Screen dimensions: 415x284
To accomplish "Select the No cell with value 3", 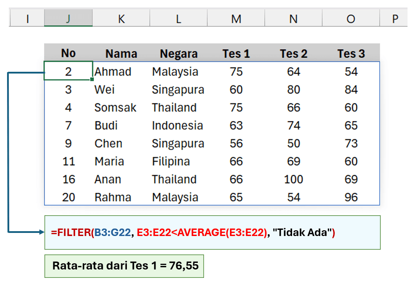I will coord(68,89).
